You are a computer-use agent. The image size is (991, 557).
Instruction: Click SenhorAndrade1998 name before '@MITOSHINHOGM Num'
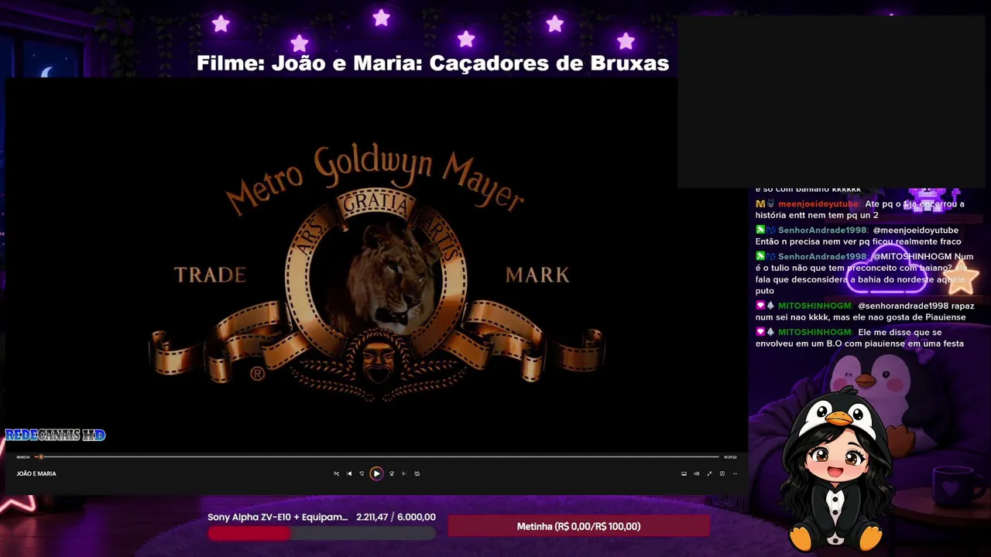[x=822, y=257]
